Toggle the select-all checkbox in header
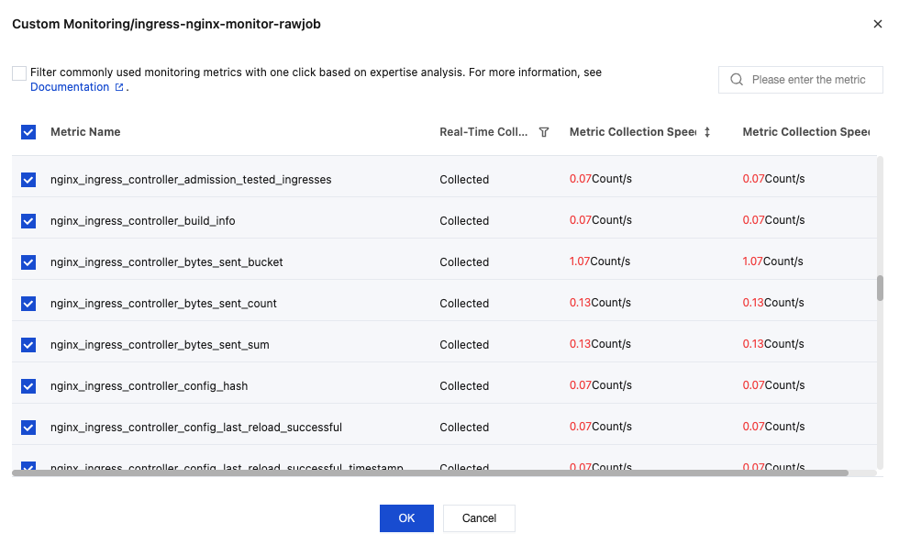This screenshot has width=899, height=545. (x=28, y=132)
